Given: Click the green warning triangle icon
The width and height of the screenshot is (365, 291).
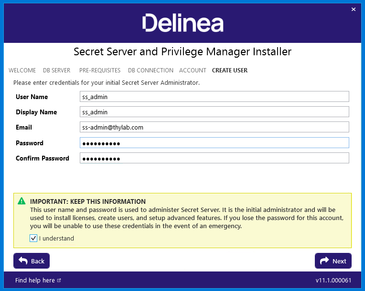Looking at the screenshot, I should pyautogui.click(x=21, y=201).
